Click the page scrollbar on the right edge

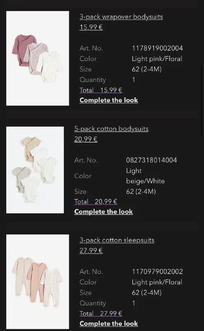point(202,101)
